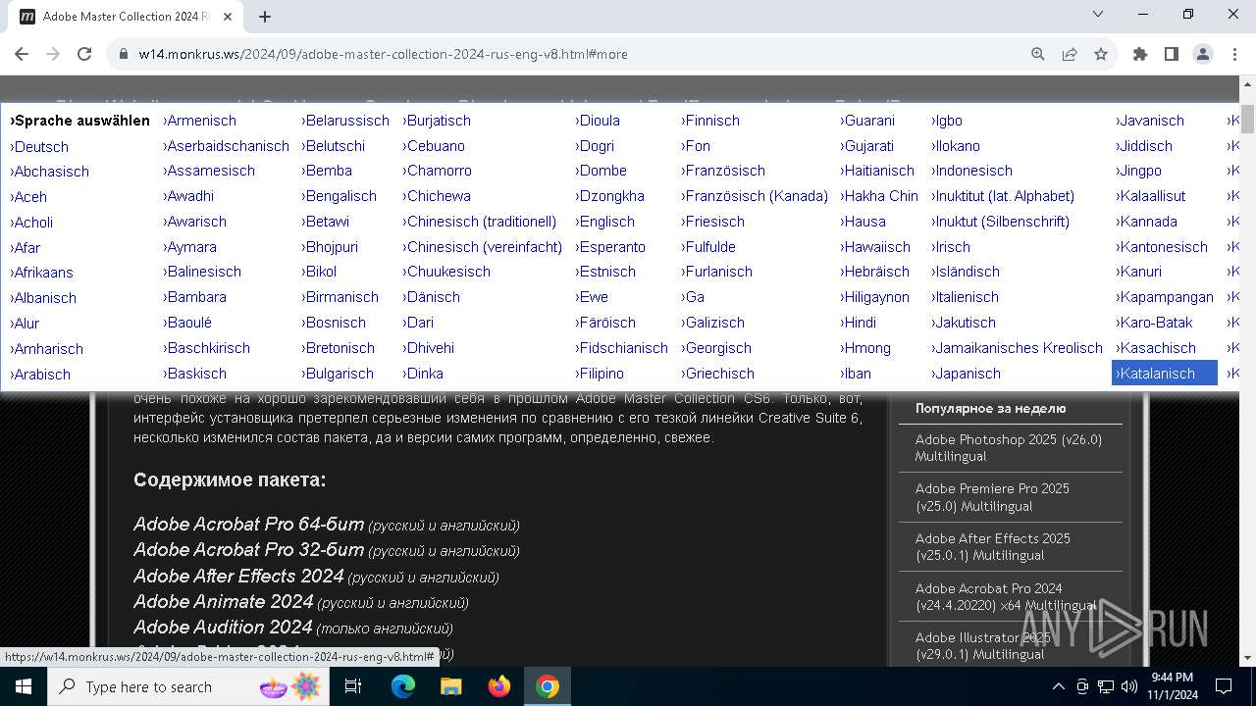
Task: Select the highlighted Katalanisch entry
Action: tap(1165, 374)
